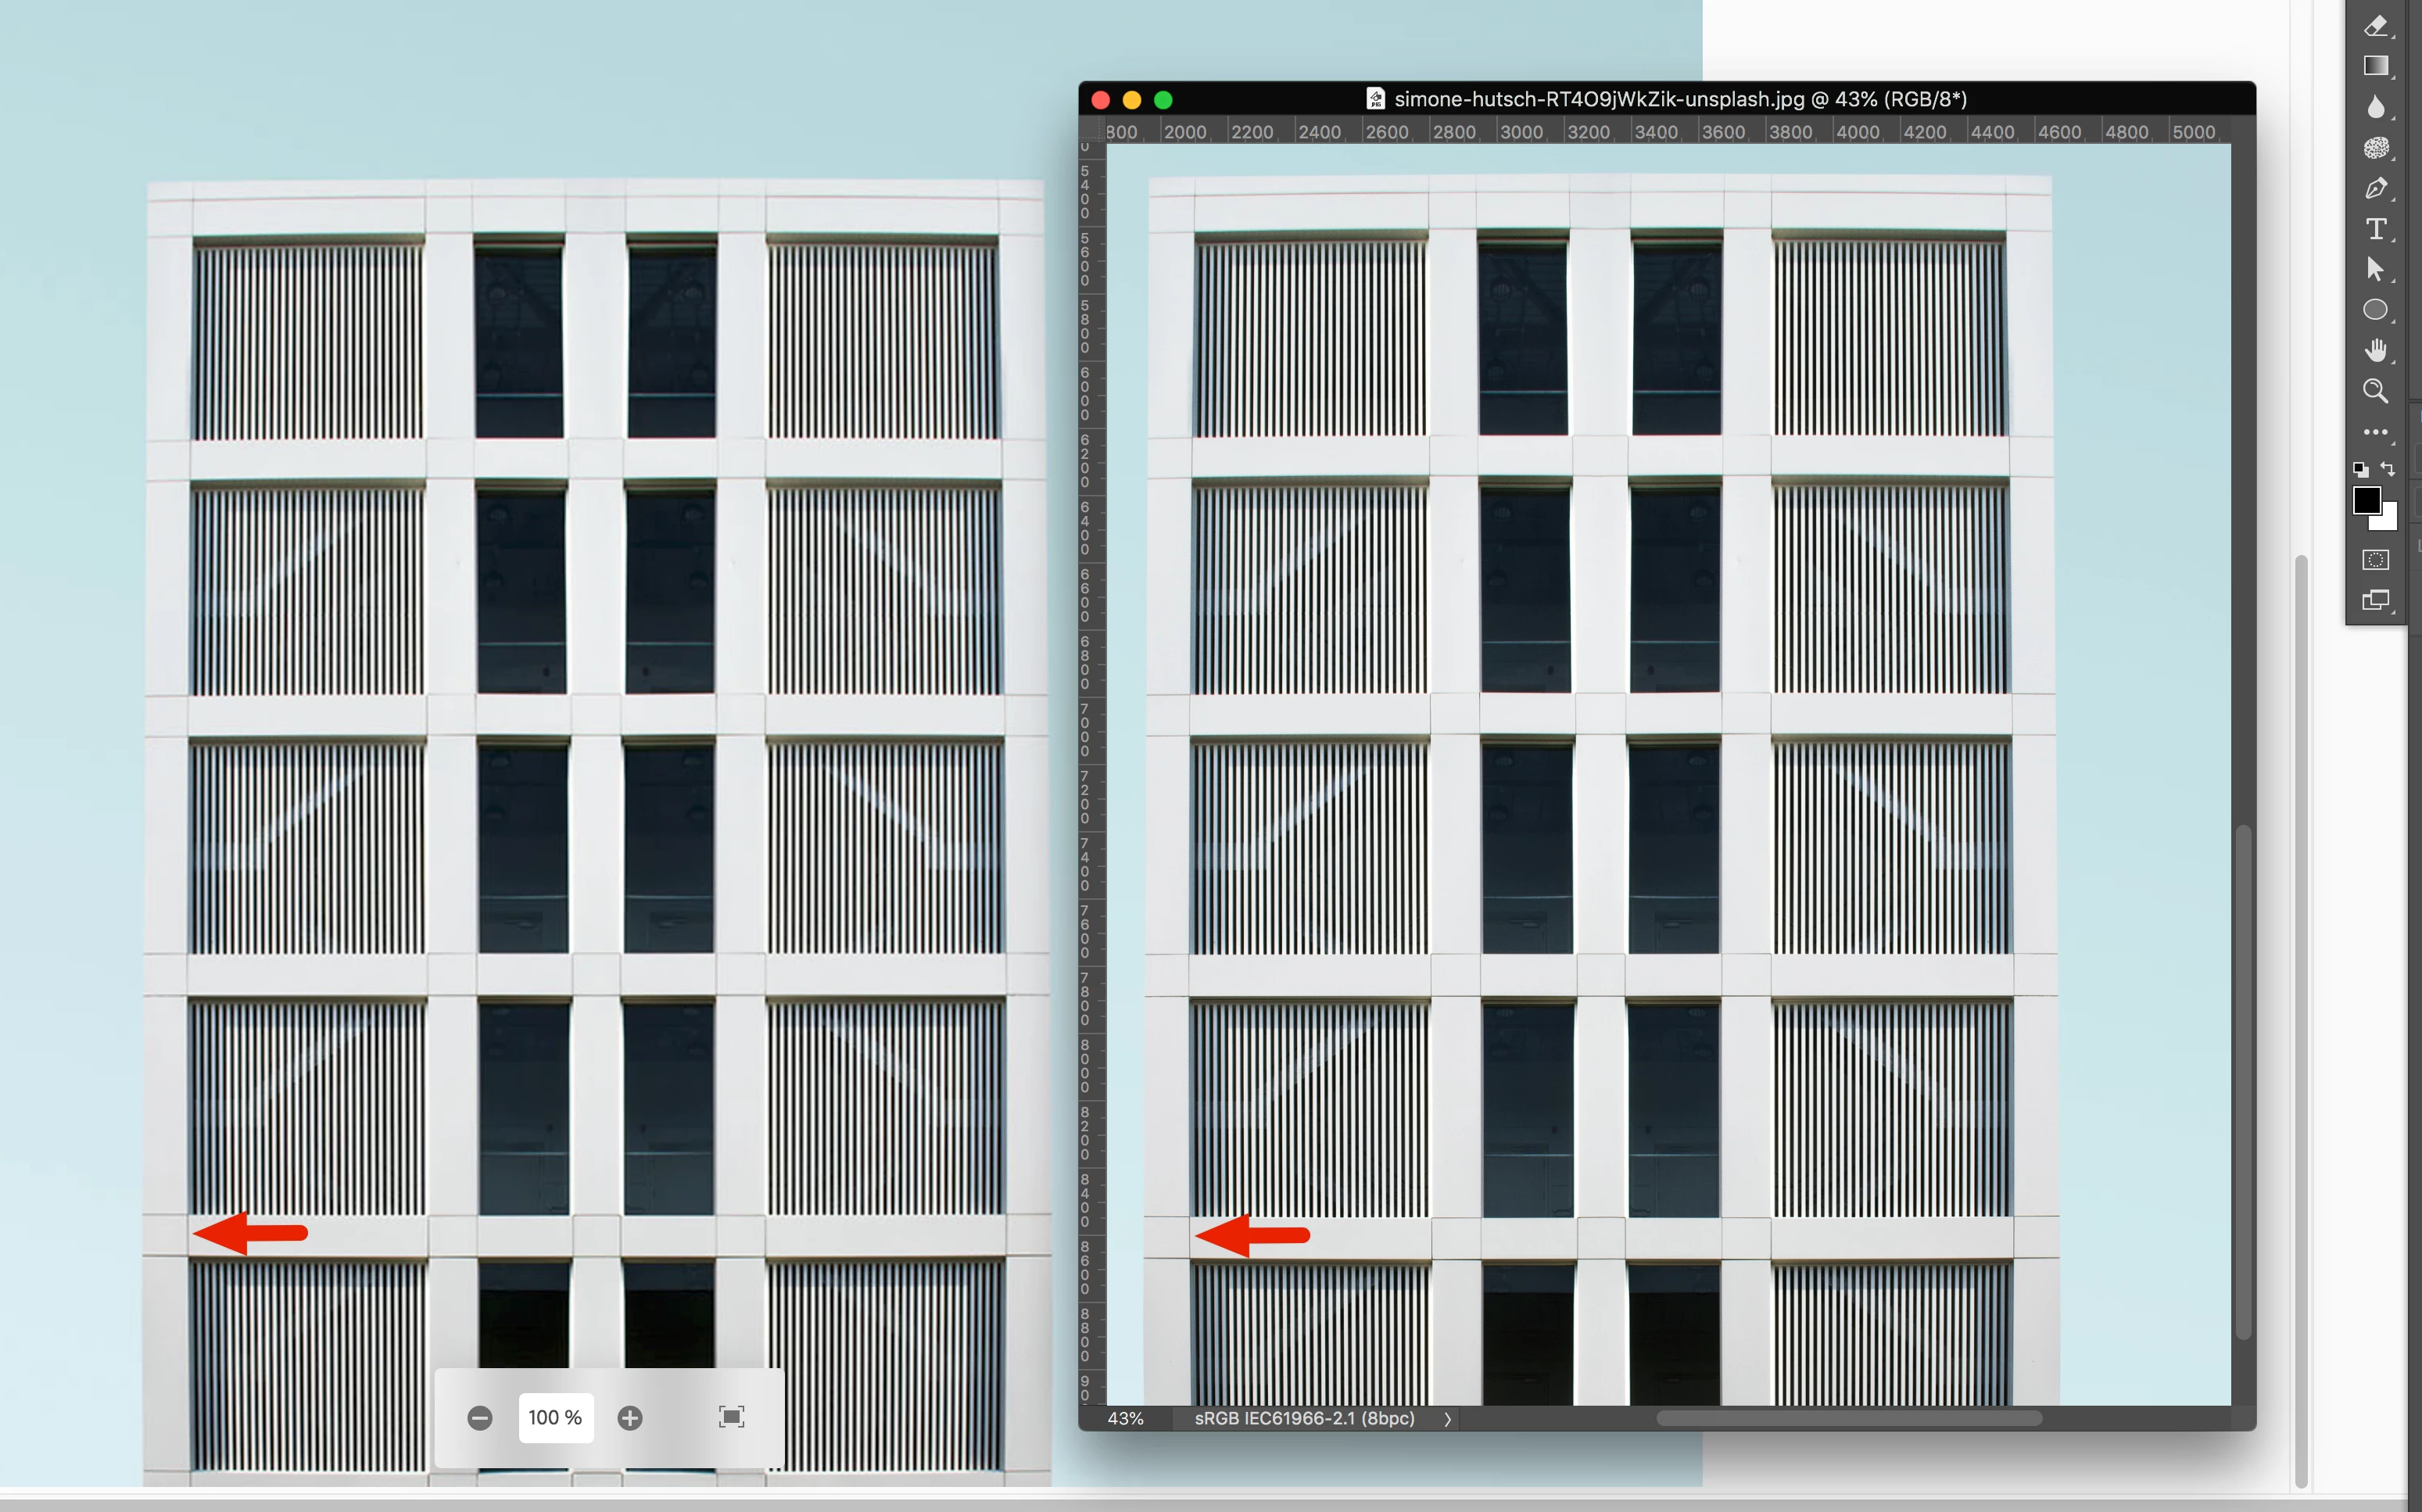This screenshot has height=1512, width=2422.
Task: Reset default foreground and background colors
Action: click(2361, 469)
